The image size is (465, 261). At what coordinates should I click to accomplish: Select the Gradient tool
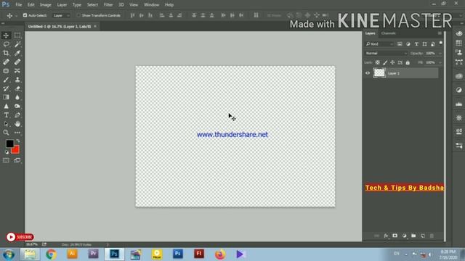tap(6, 97)
